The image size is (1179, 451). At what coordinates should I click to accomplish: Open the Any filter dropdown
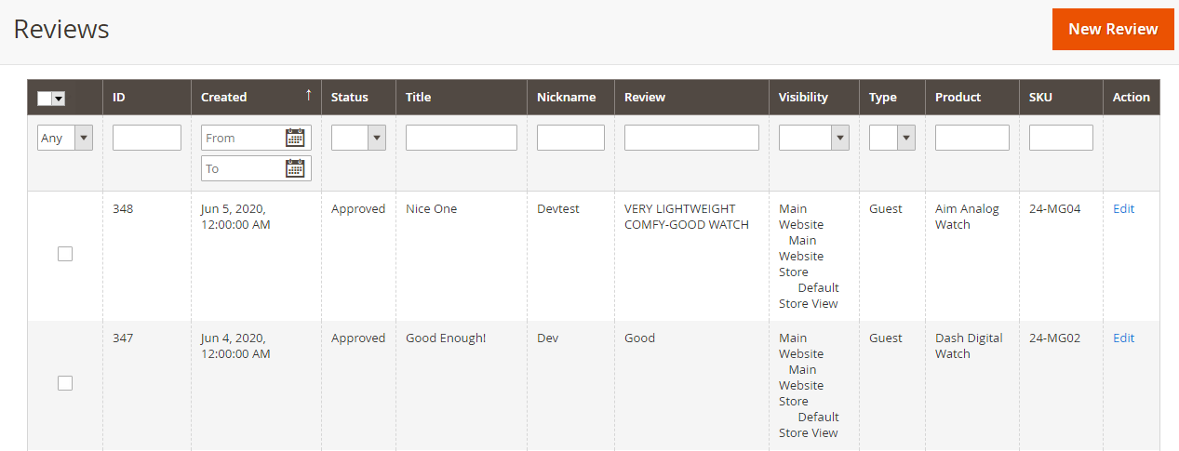pyautogui.click(x=65, y=138)
